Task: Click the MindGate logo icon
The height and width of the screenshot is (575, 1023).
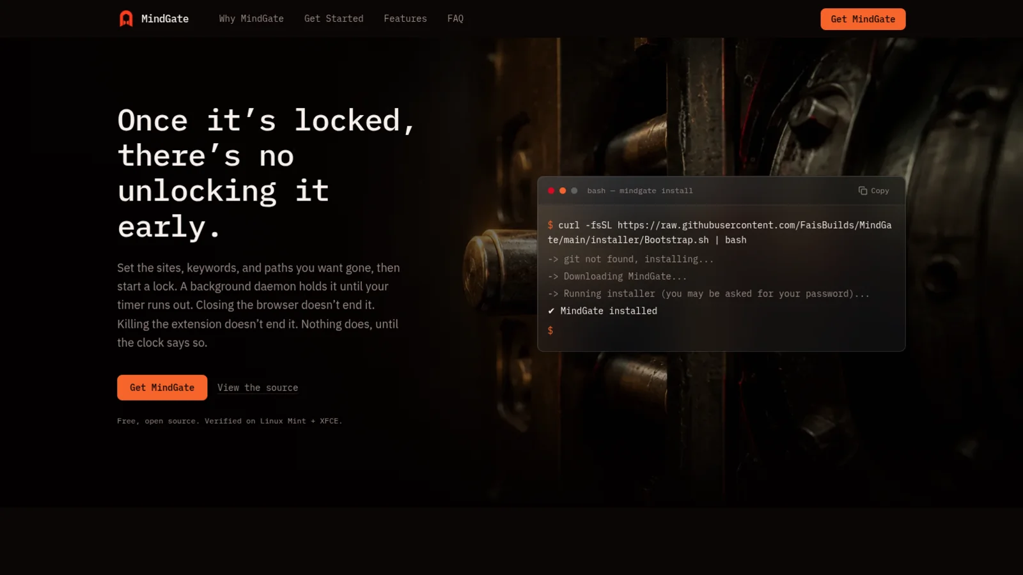Action: (x=126, y=19)
